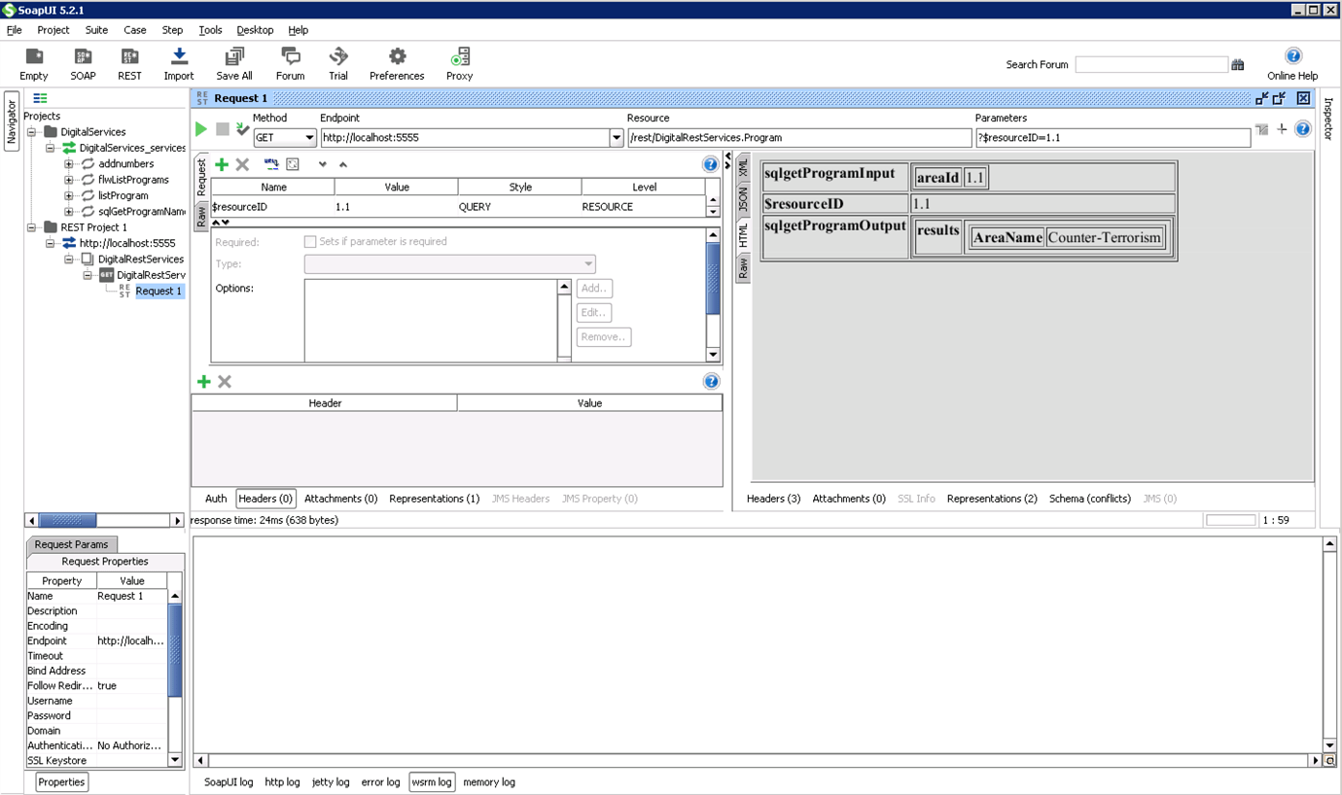Open the Method GET dropdown
The image size is (1342, 795).
point(309,138)
